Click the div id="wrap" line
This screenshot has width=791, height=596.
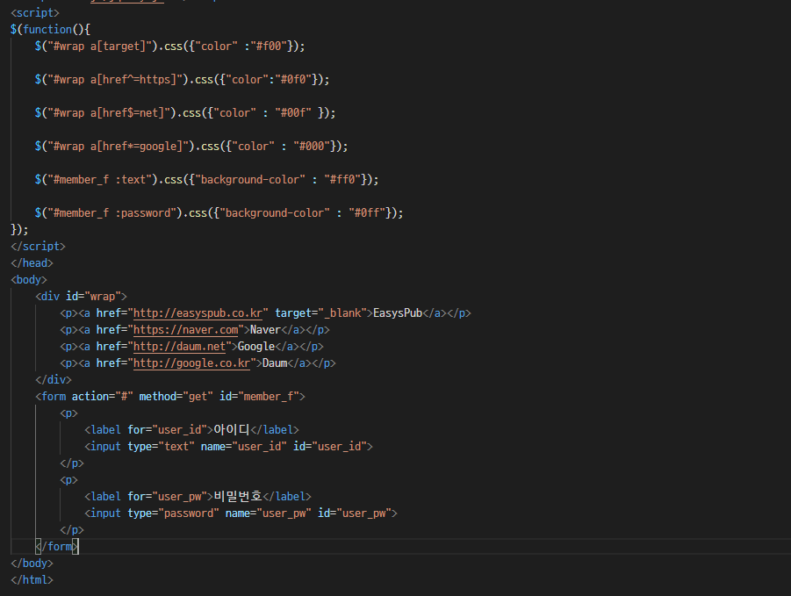[81, 296]
